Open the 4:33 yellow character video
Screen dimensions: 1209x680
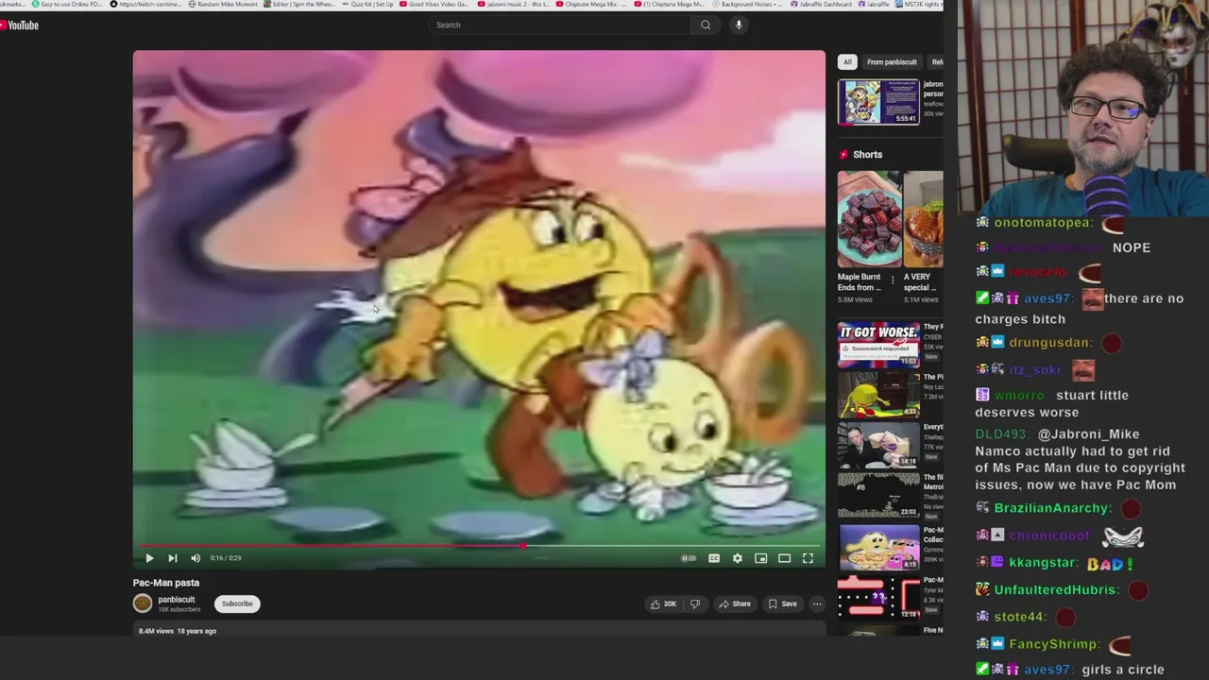[878, 394]
